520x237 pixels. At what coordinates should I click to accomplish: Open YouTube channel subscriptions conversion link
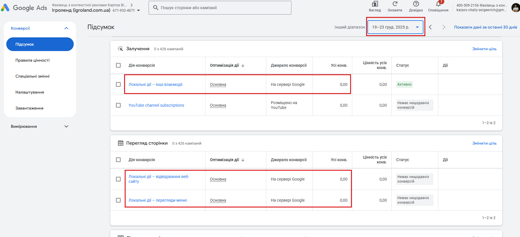[x=156, y=105]
